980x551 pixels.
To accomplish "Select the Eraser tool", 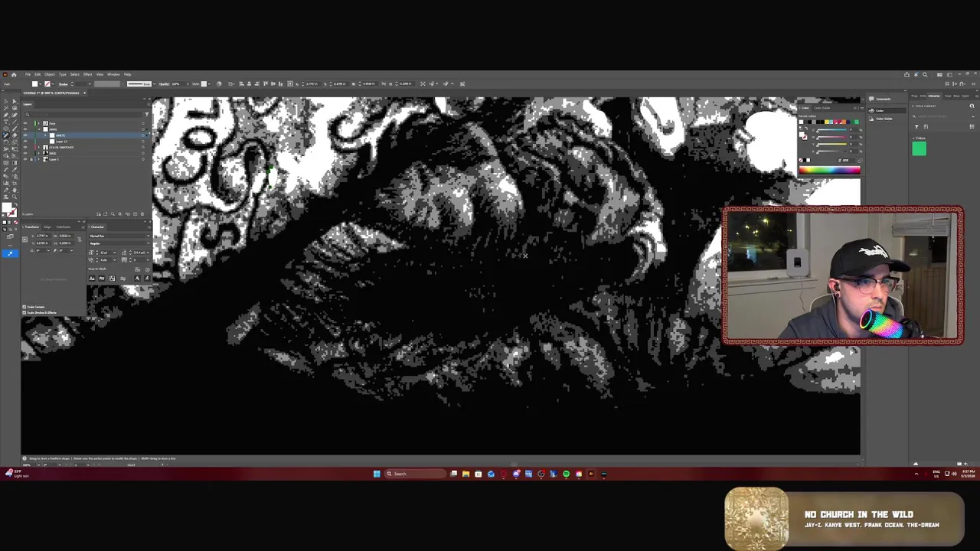I will (x=15, y=135).
